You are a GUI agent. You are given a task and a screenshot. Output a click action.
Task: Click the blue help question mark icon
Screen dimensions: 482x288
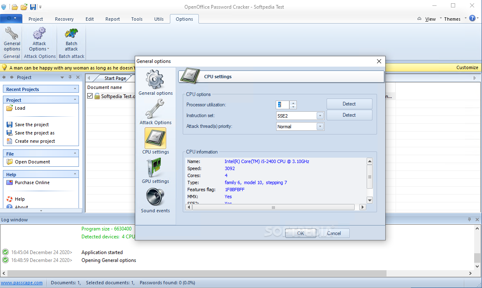point(472,19)
